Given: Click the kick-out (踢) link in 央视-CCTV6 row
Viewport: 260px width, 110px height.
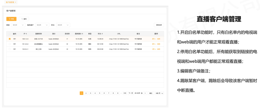Looking at the screenshot, I should click(154, 39).
